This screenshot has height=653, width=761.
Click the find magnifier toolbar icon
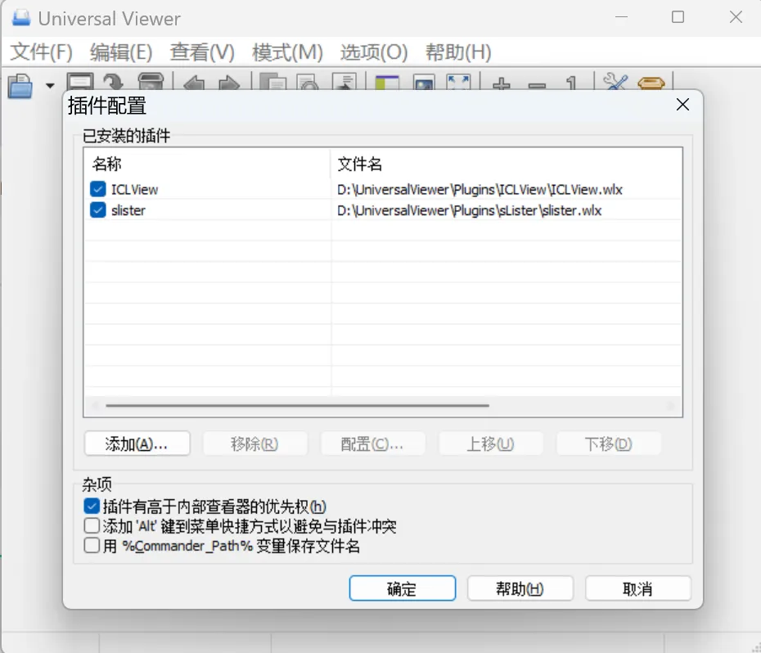click(x=308, y=82)
